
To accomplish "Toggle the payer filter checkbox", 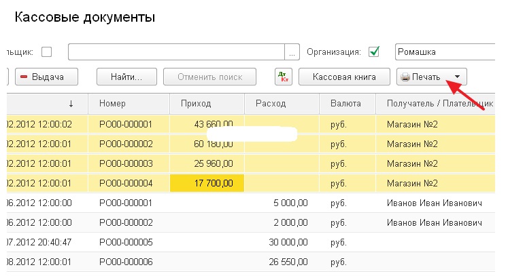I will [x=47, y=52].
